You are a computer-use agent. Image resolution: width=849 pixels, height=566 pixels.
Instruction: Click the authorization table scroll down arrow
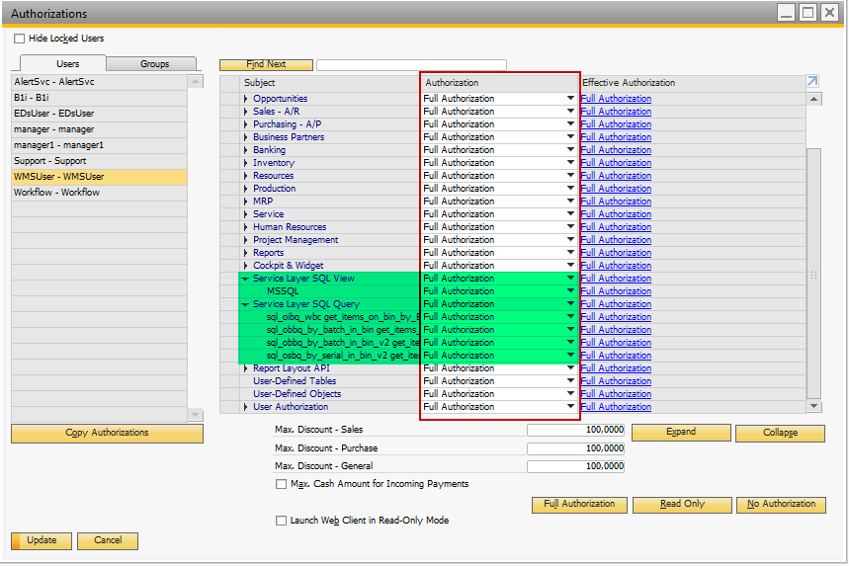(x=814, y=406)
